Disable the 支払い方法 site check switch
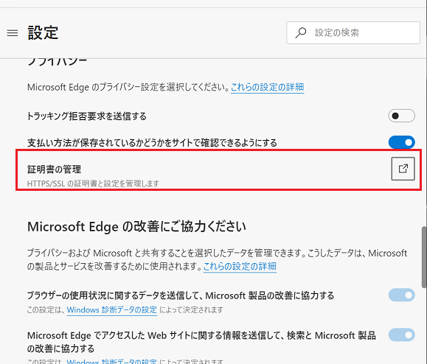 pos(402,142)
